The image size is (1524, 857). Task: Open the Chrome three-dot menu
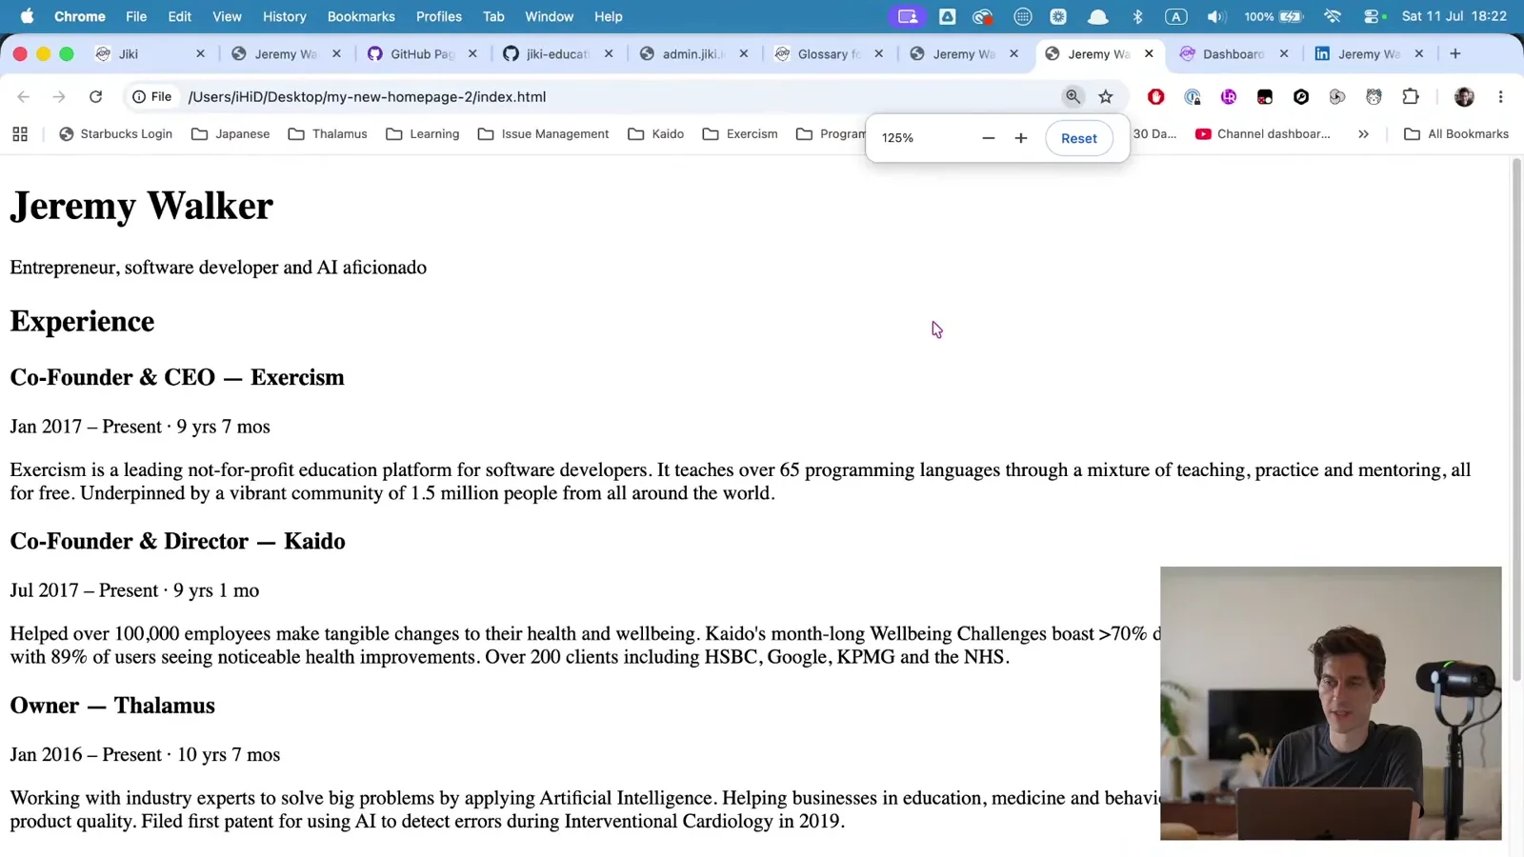(1500, 96)
